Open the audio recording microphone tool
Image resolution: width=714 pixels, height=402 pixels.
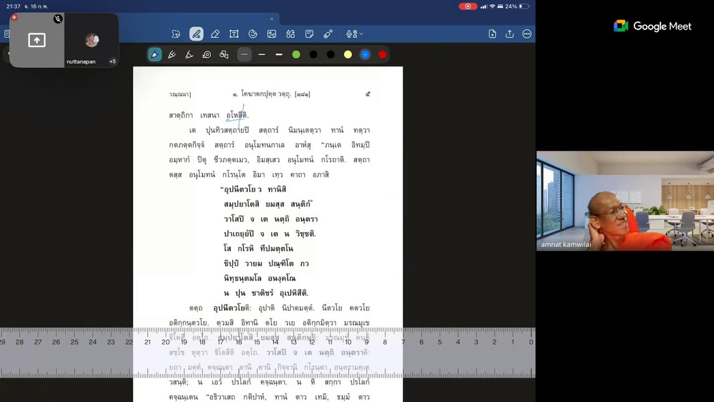point(350,34)
